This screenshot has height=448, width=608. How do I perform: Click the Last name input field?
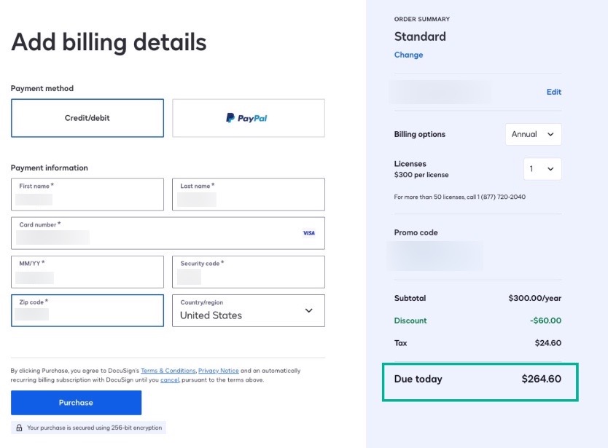coord(248,194)
